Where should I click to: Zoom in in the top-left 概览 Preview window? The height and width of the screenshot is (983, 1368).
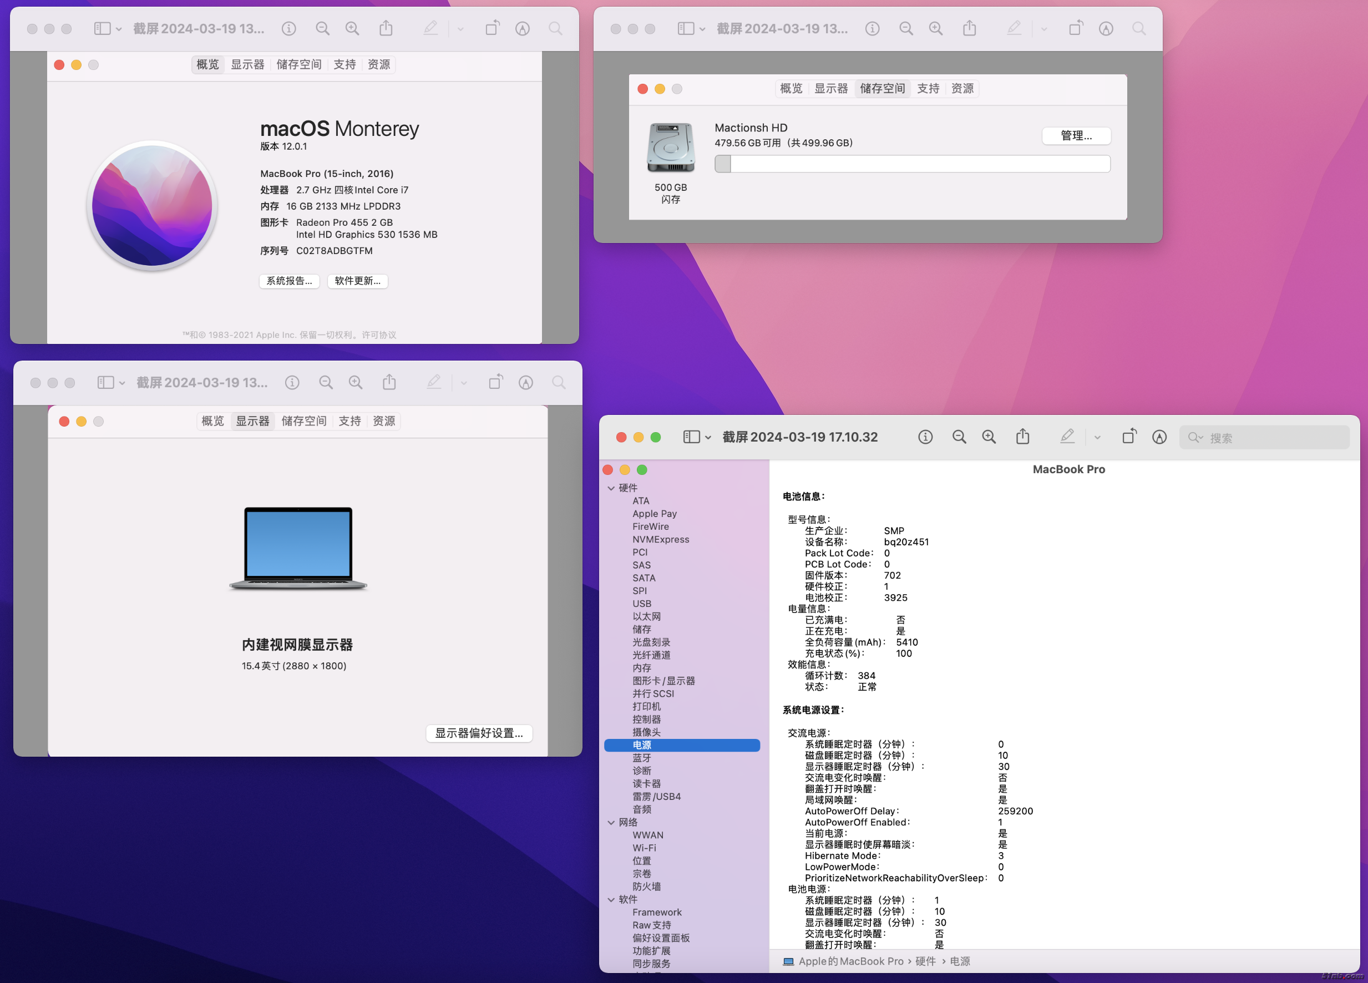coord(352,28)
